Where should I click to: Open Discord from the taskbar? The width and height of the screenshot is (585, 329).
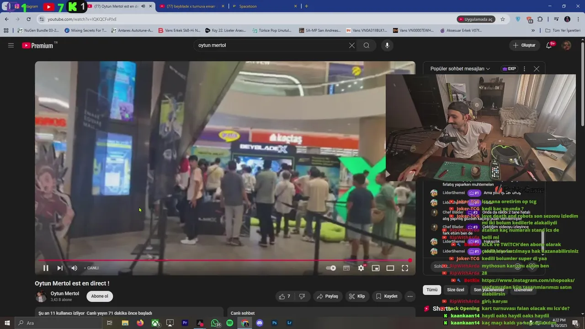(x=260, y=323)
